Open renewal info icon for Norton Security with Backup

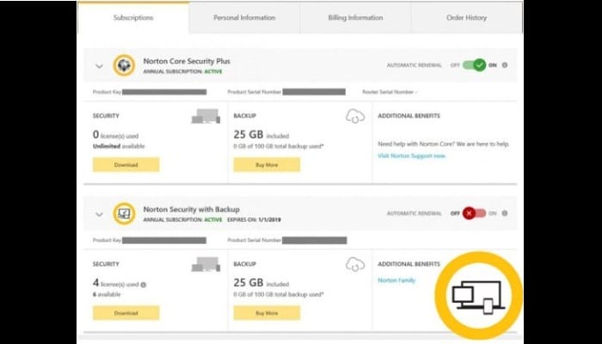tap(505, 213)
